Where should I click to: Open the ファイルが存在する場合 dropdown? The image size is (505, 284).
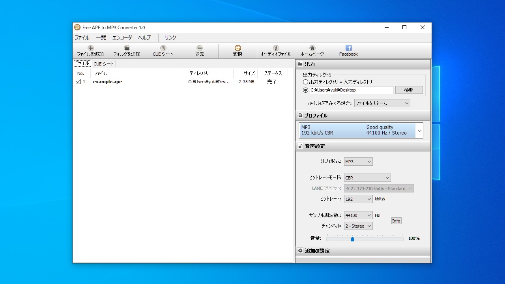(382, 103)
